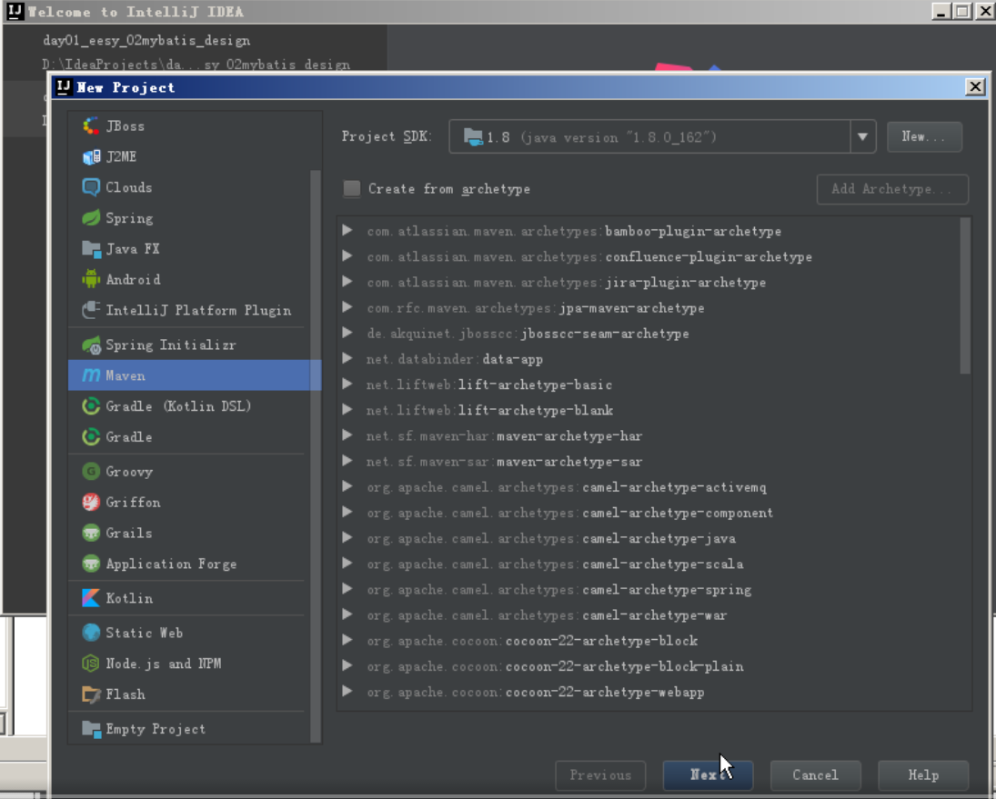Viewport: 996px width, 799px height.
Task: Choose the Android robot icon
Action: 91,279
